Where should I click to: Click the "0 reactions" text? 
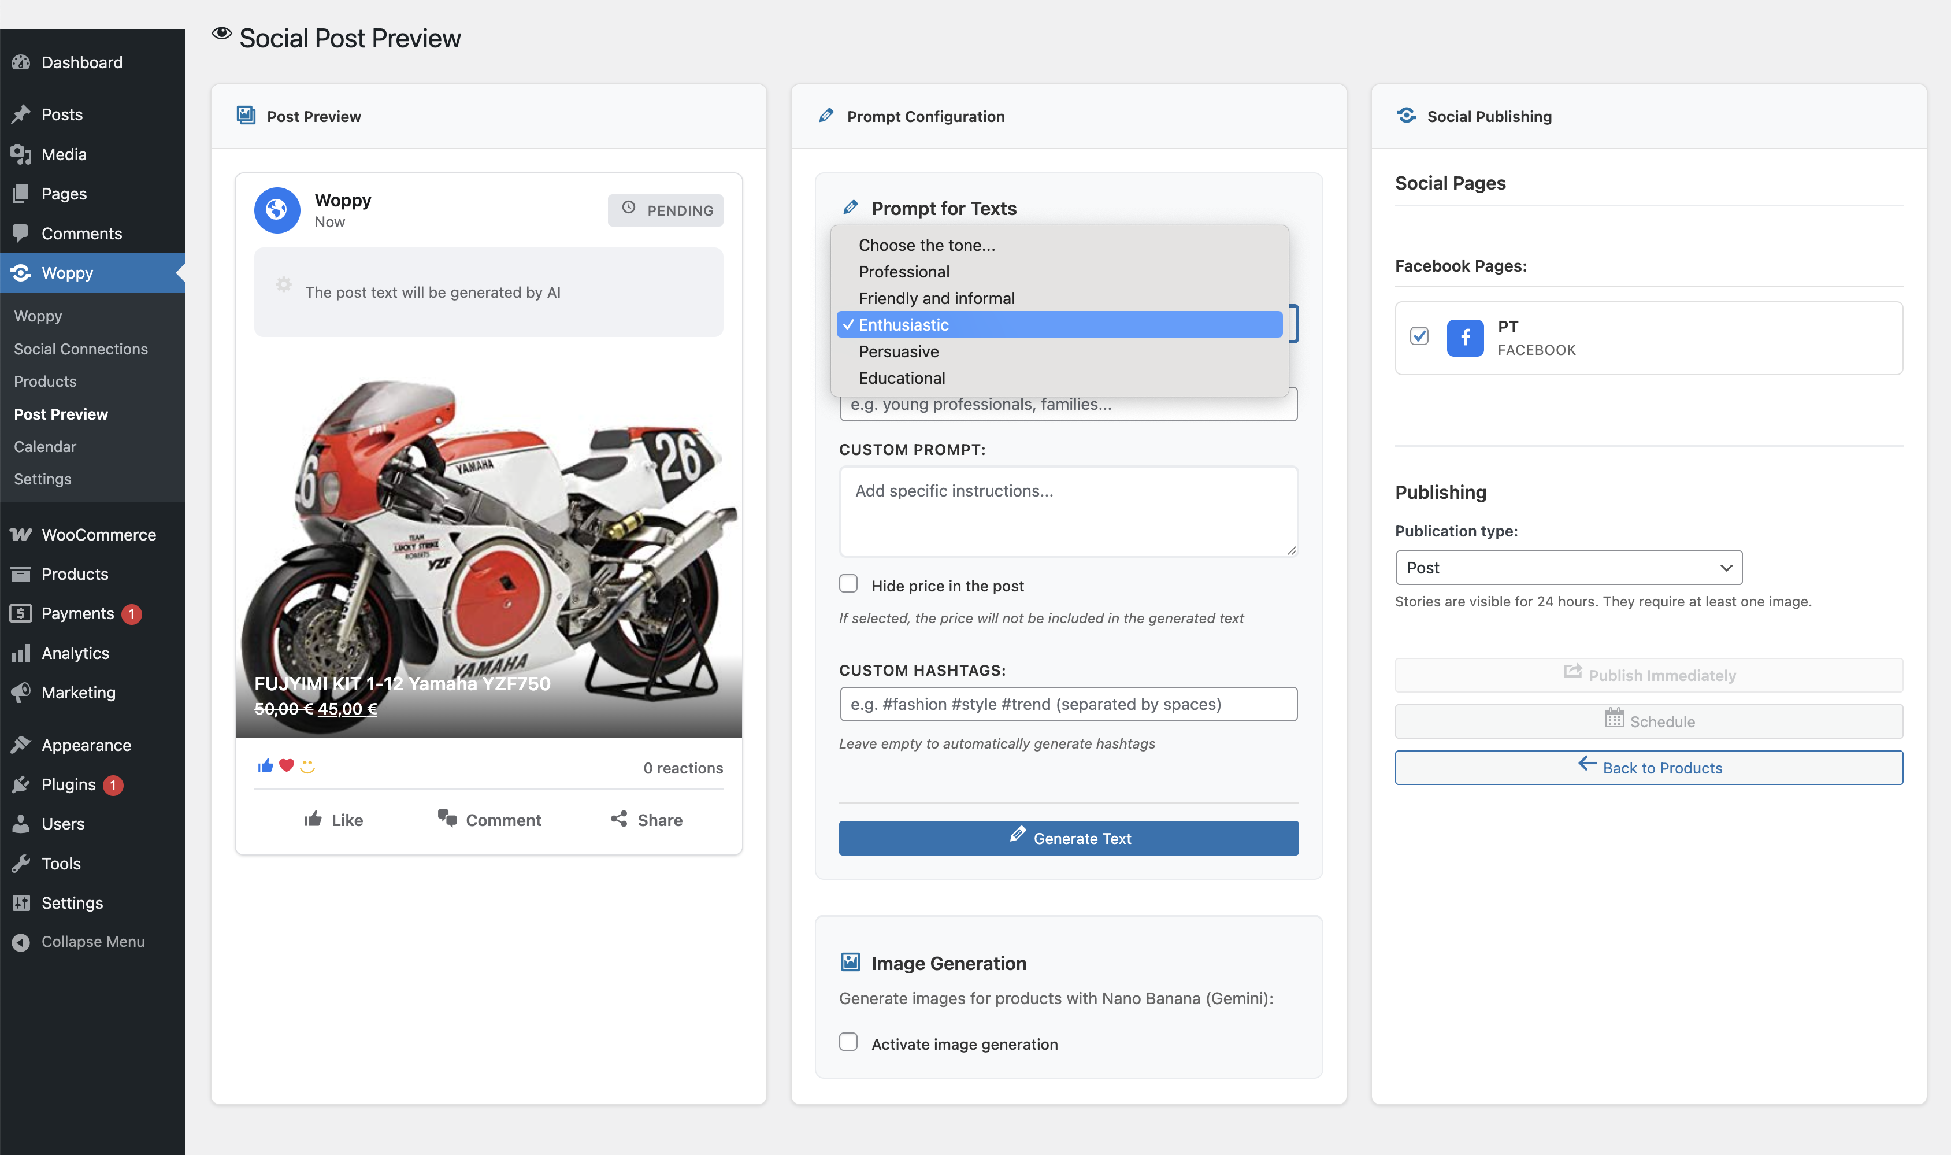[x=683, y=768]
